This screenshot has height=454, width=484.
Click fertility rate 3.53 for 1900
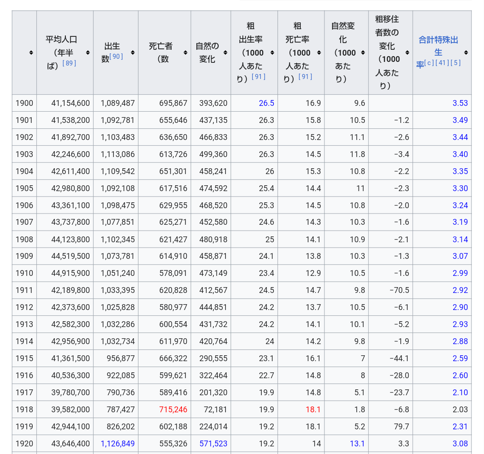[x=460, y=103]
